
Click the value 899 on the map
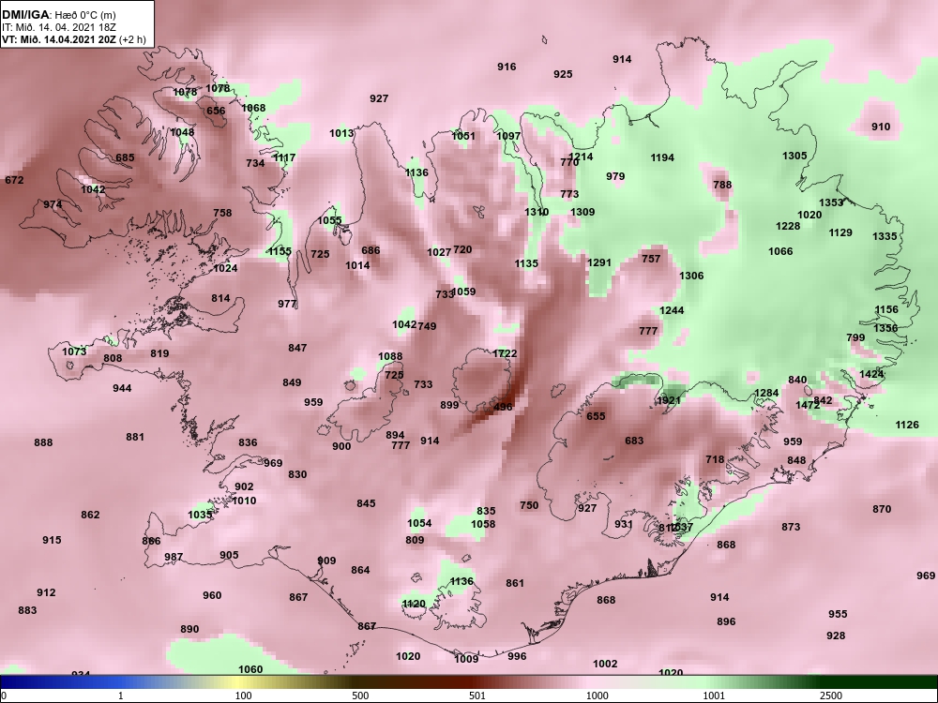click(449, 405)
